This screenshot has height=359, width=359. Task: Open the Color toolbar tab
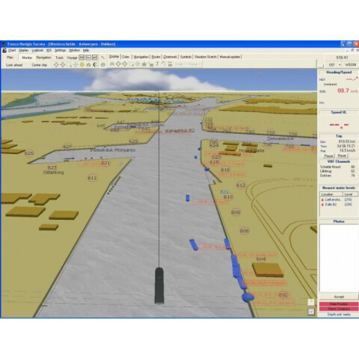(126, 57)
